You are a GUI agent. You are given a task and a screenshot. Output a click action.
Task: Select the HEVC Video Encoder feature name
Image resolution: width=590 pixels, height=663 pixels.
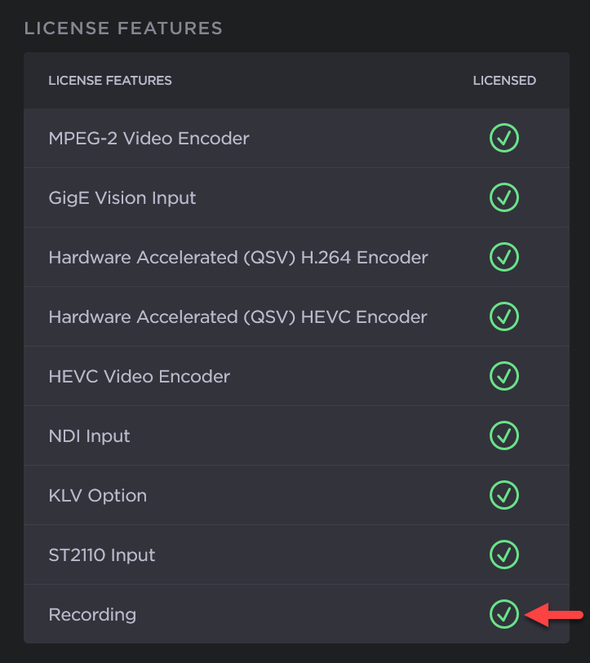point(139,377)
